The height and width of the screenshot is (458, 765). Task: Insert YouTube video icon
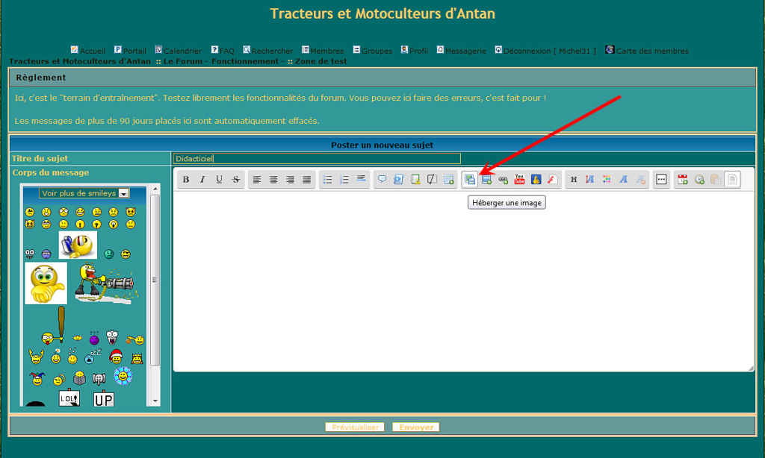point(520,179)
